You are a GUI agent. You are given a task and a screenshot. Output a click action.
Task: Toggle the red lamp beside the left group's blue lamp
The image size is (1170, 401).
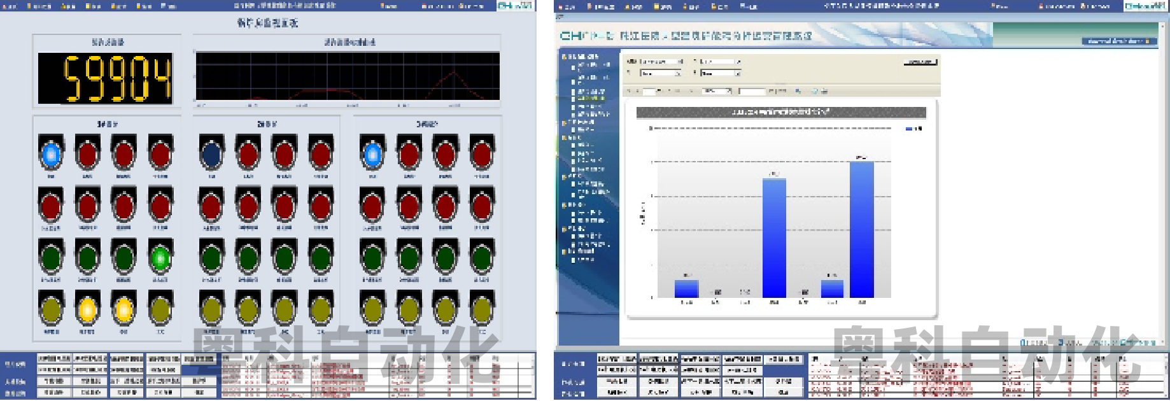coord(87,154)
